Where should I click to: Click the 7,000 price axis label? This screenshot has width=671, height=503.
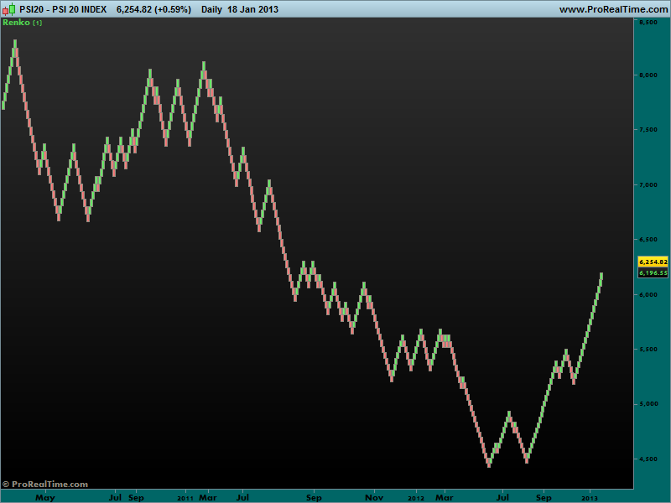pos(648,184)
